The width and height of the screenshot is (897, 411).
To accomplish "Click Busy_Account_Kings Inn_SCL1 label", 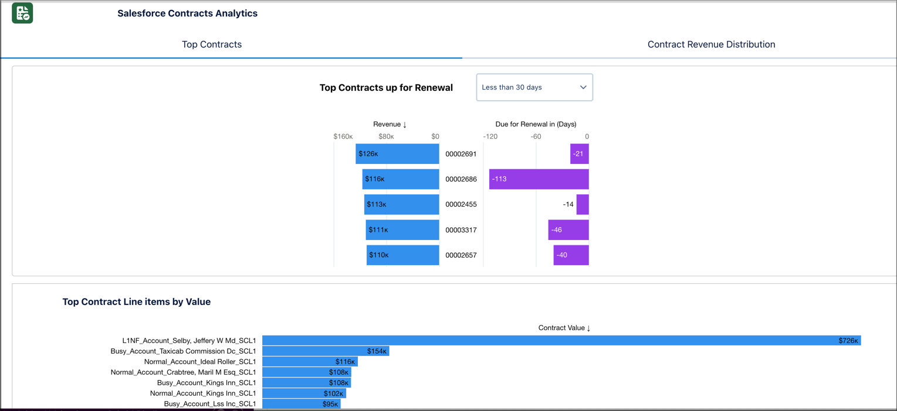I will tap(207, 383).
